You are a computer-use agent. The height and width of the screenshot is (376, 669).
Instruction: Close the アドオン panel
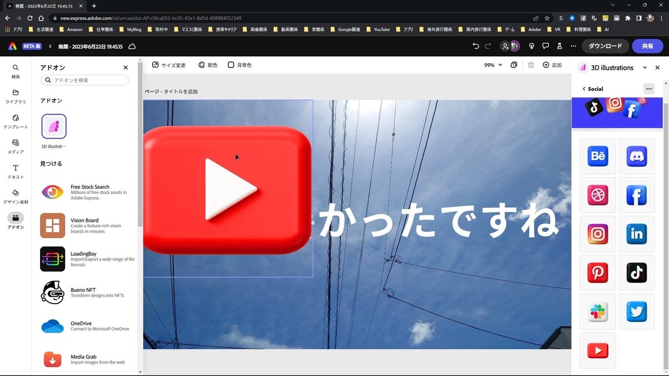125,67
